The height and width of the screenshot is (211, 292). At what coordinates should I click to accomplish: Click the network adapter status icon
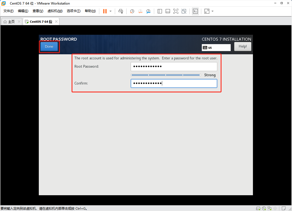coord(270,208)
